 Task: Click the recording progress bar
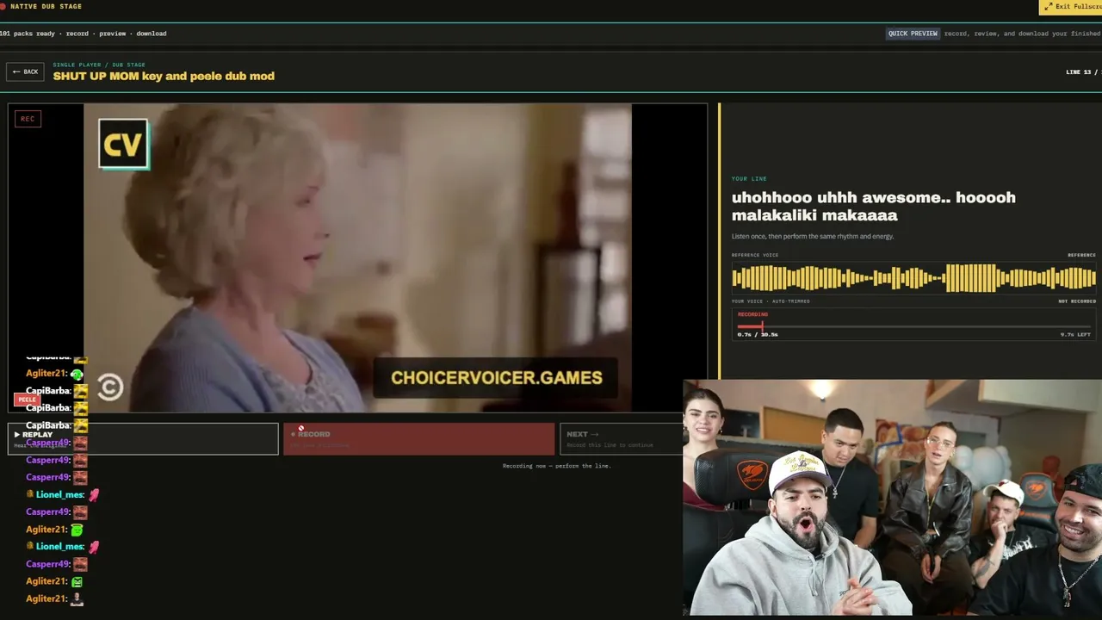pyautogui.click(x=913, y=326)
